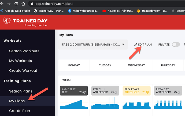
Task: Click clock icon on PIZZA DAY card
Action: click(x=179, y=92)
